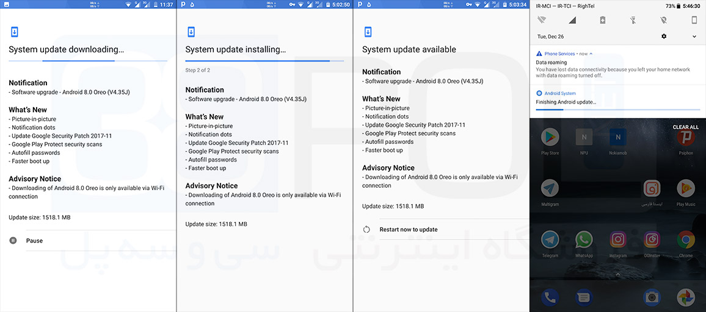
Task: Open the Multigram app
Action: [x=550, y=188]
